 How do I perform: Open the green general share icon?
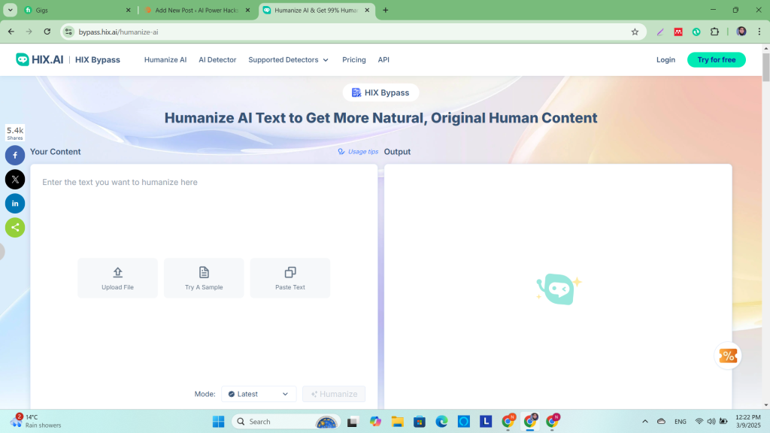(15, 227)
